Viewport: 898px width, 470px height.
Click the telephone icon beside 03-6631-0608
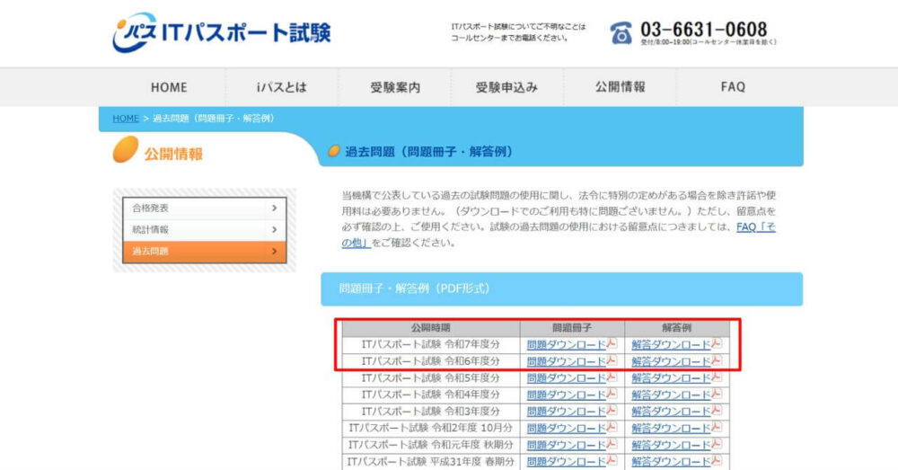(x=621, y=33)
